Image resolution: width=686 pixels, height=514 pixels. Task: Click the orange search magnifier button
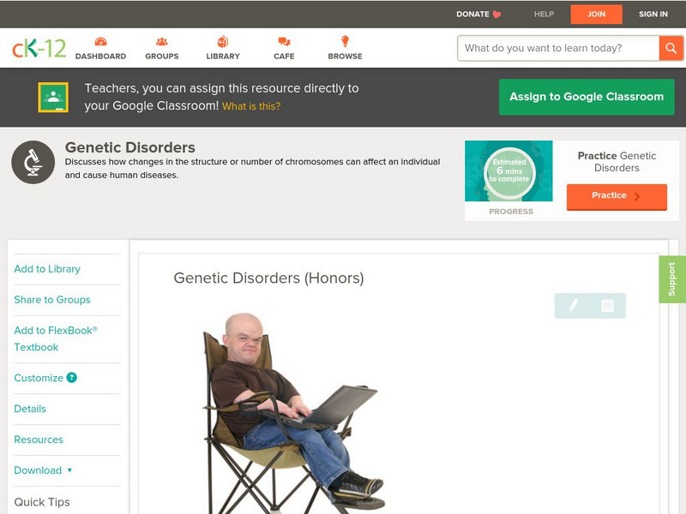click(x=671, y=48)
